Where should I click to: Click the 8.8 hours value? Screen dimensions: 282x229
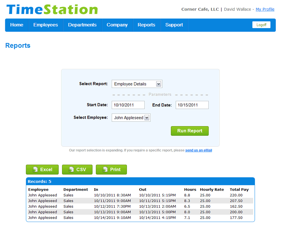point(187,195)
